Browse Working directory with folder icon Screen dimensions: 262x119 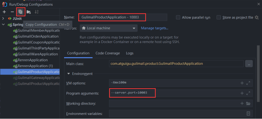pyautogui.click(x=248, y=104)
